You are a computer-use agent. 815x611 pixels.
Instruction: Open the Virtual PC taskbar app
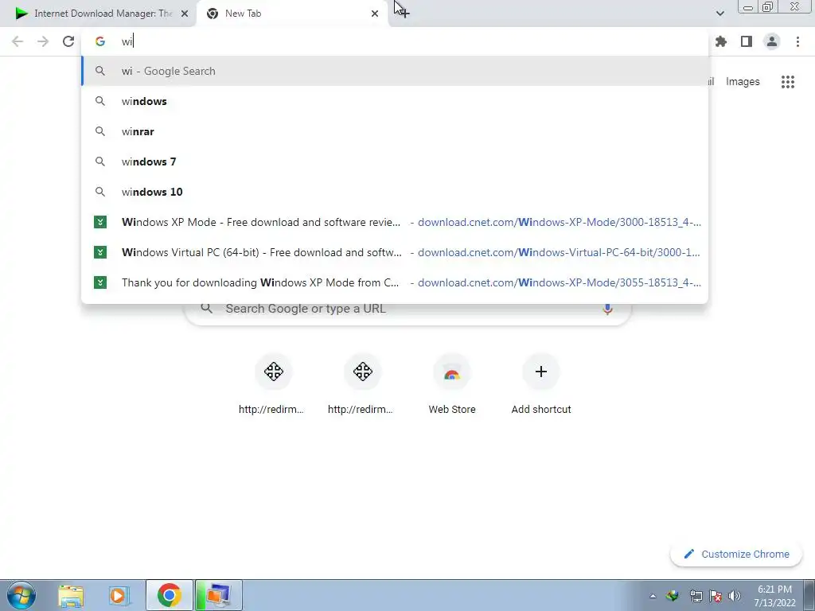pos(218,595)
